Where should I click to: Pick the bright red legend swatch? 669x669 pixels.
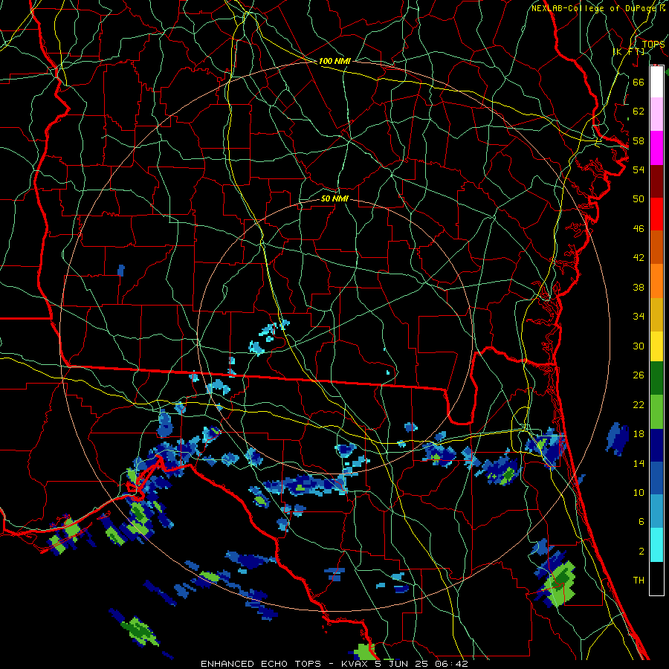point(656,214)
